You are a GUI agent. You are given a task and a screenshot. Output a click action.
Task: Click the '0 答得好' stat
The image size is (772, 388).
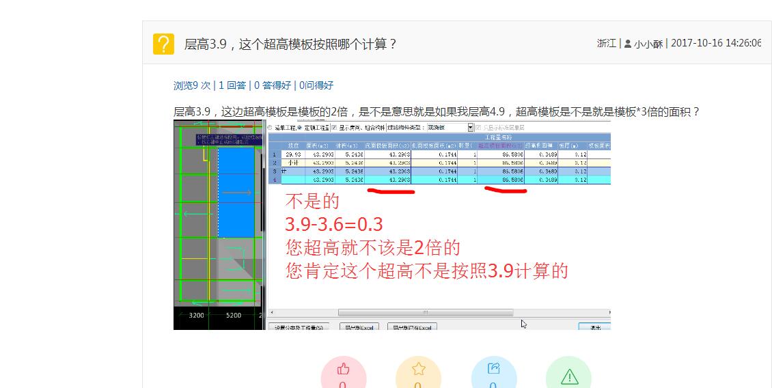[273, 85]
